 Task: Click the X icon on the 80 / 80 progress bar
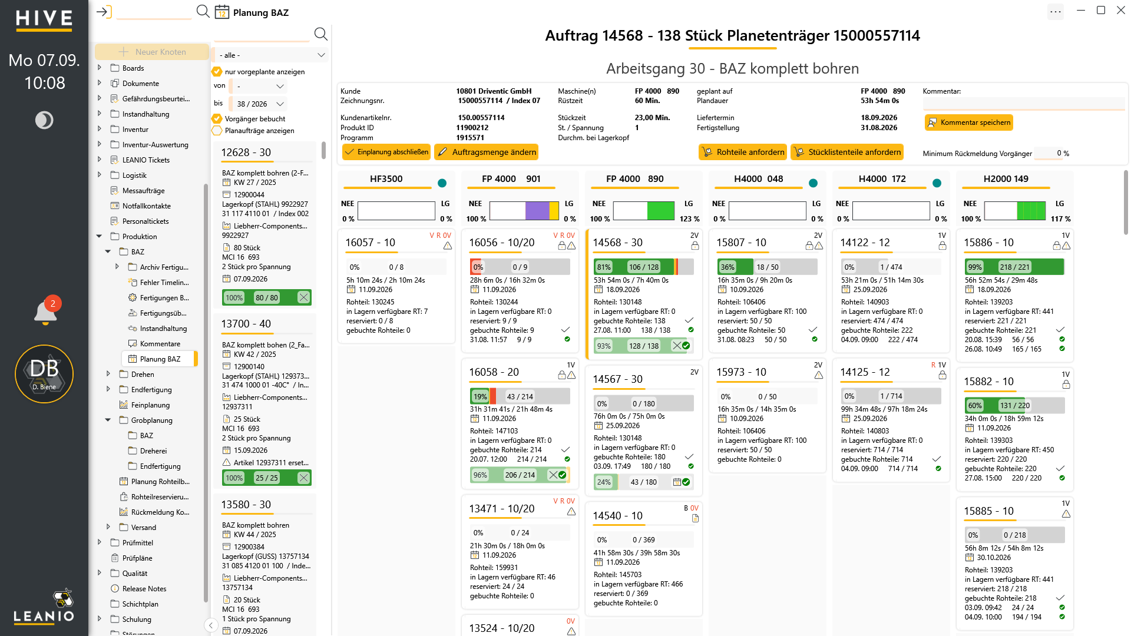303,297
